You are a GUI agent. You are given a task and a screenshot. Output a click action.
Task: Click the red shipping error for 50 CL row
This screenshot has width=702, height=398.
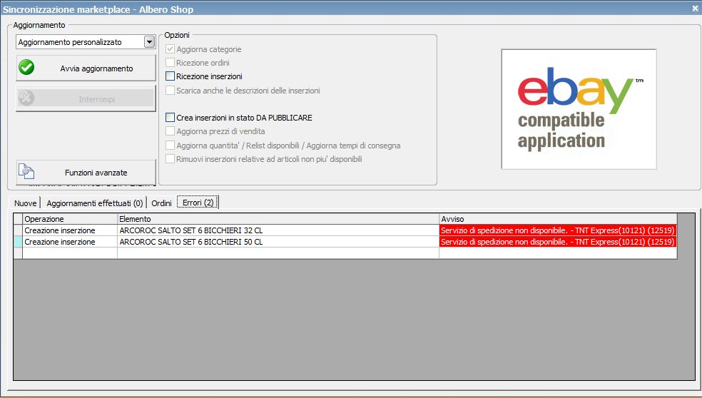[558, 242]
